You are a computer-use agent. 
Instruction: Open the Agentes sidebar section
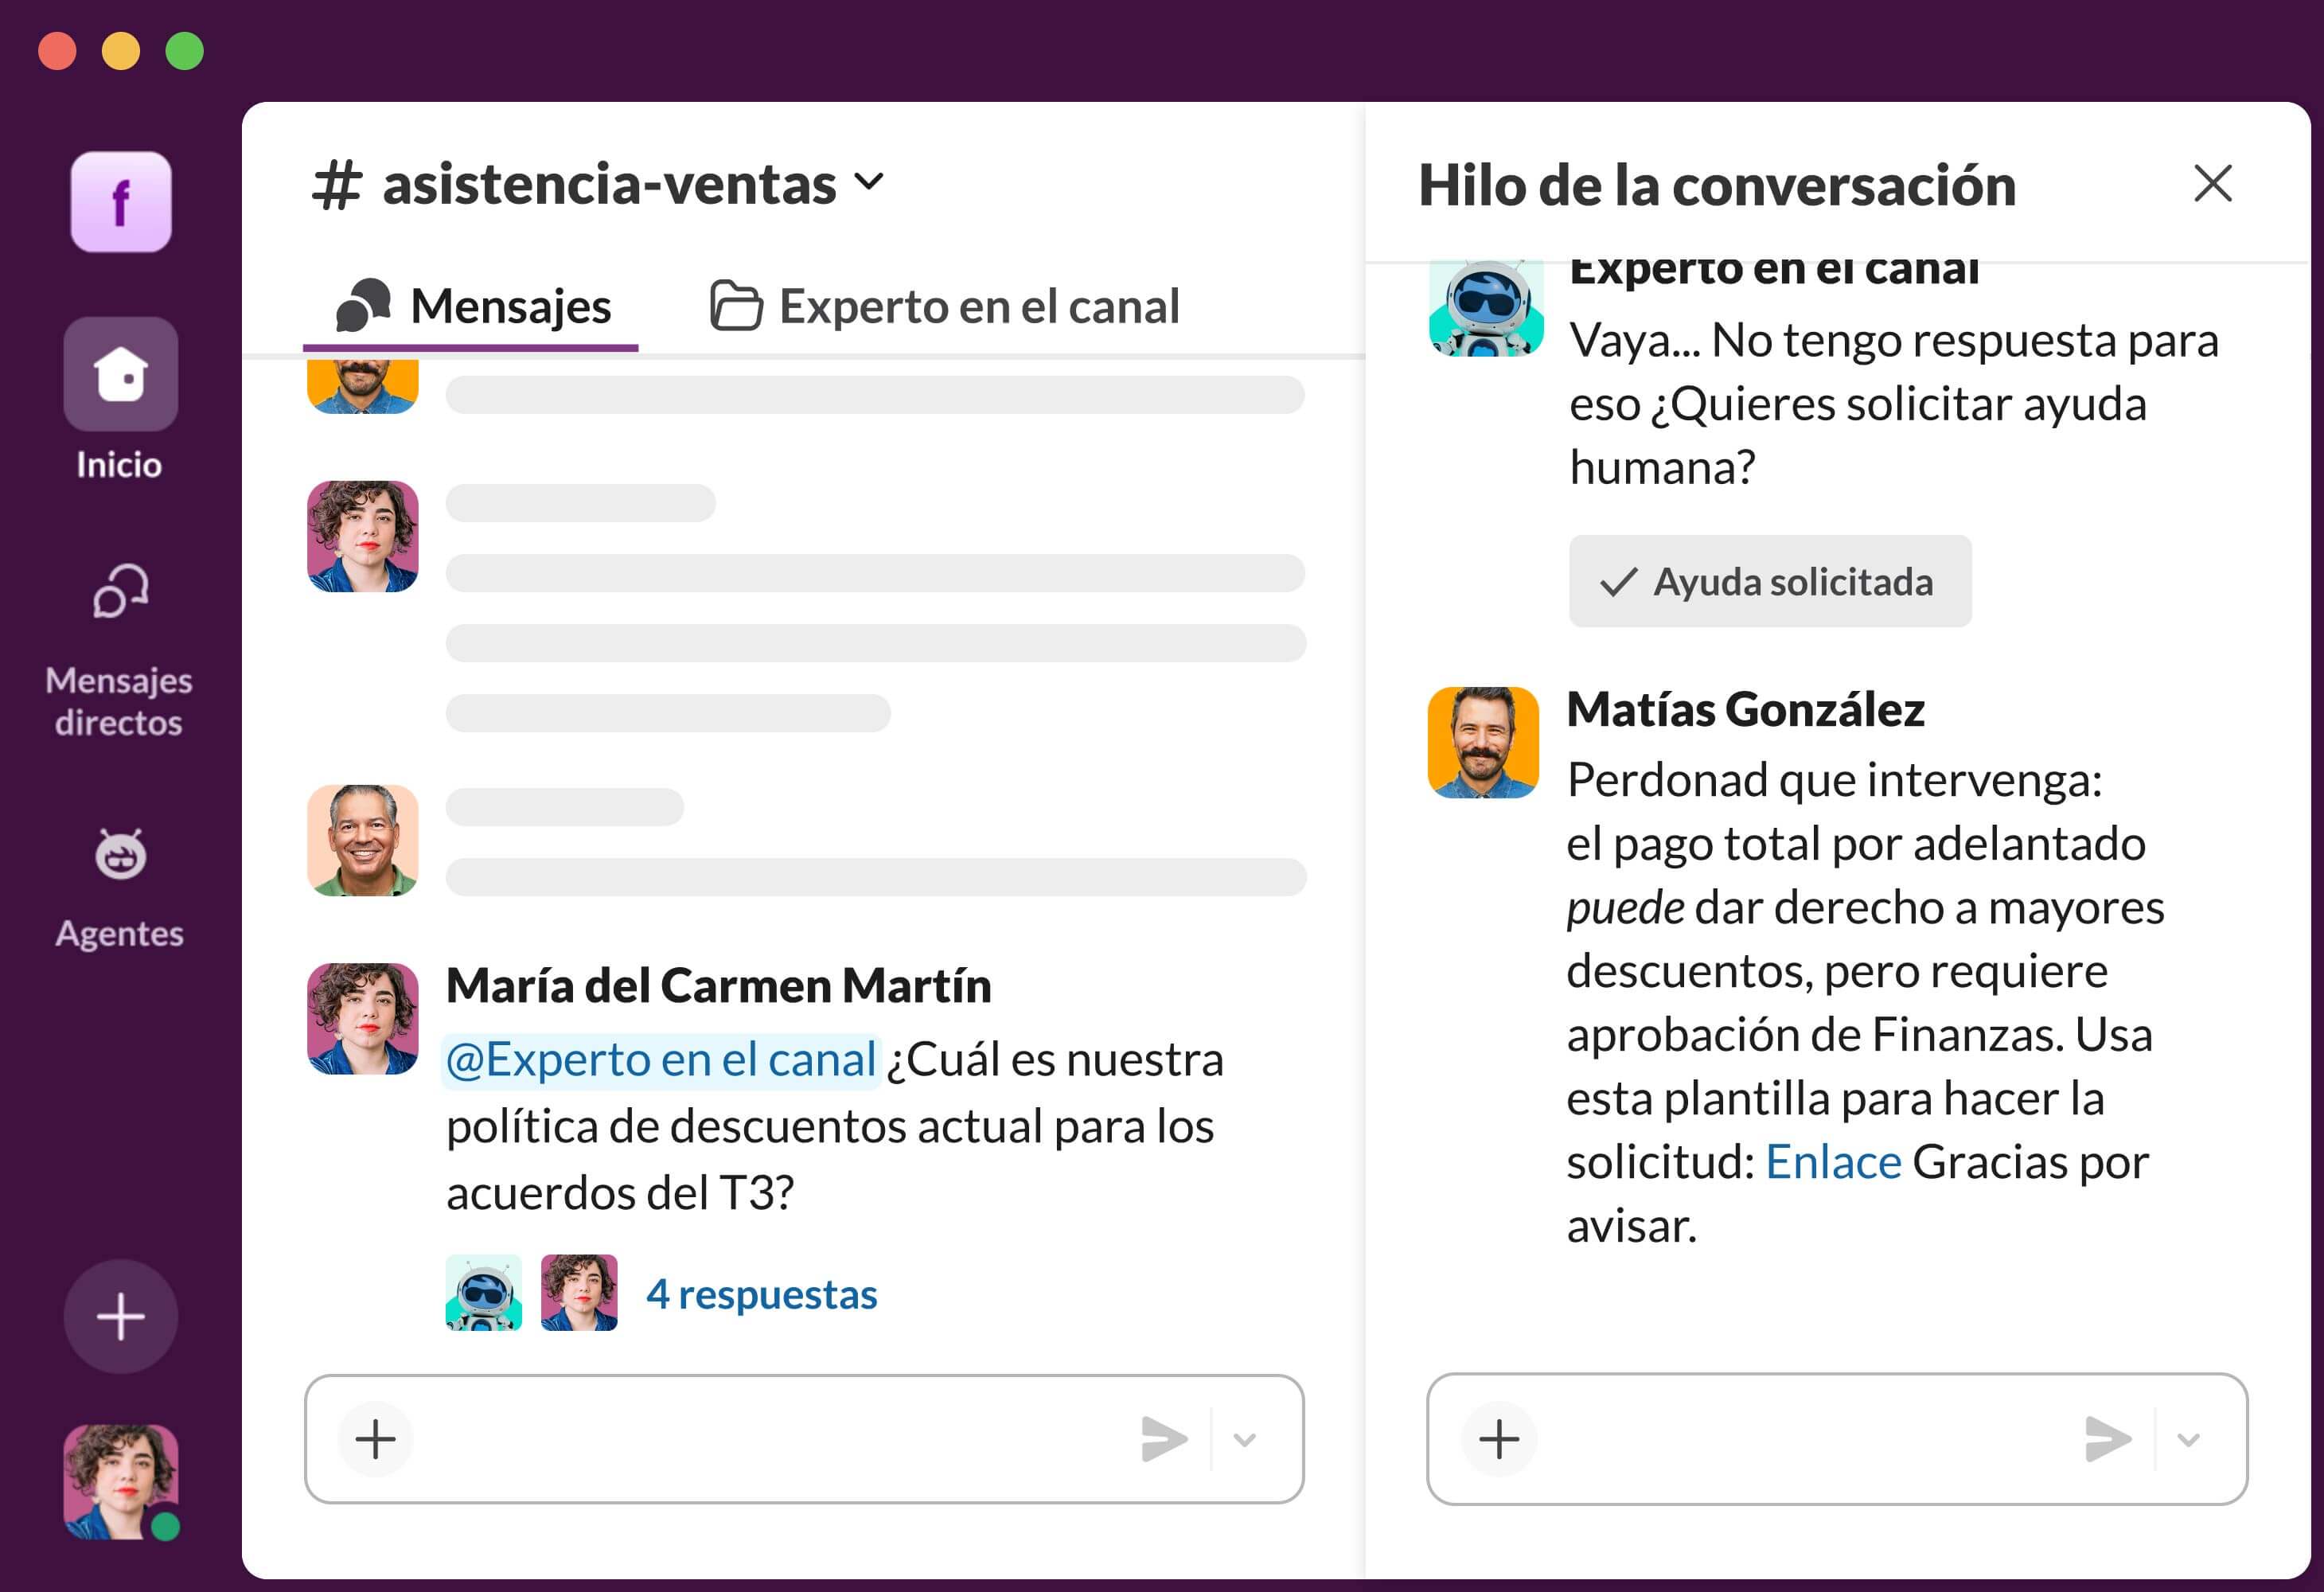[120, 856]
